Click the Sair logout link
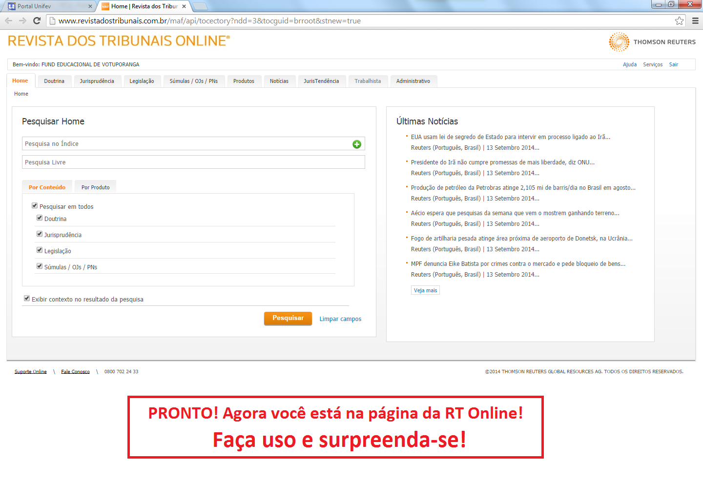 (673, 64)
